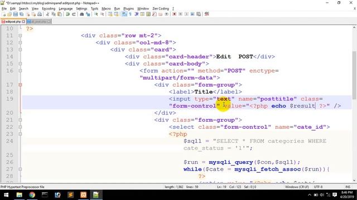Start macro recording with red dot icon
The width and height of the screenshot is (357, 200).
(175, 14)
